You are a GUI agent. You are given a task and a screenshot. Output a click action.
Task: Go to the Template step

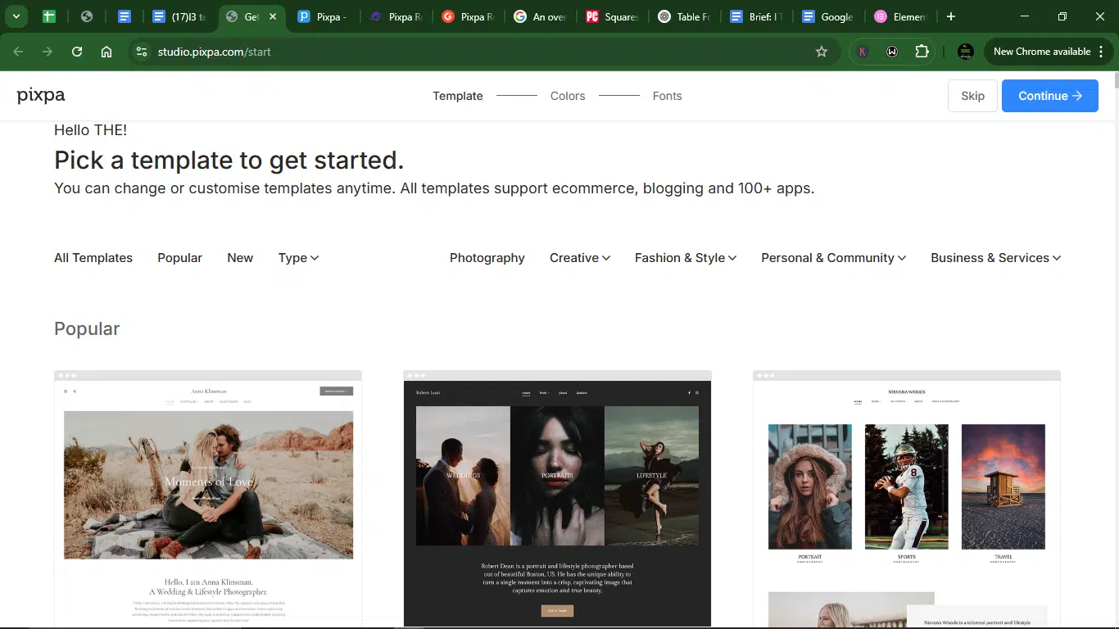[458, 96]
